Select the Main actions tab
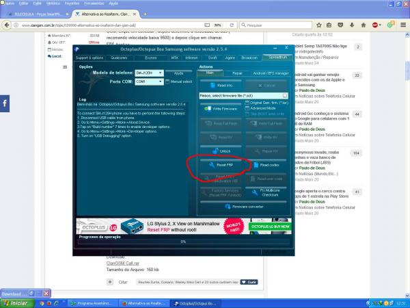Image resolution: width=410 pixels, height=308 pixels. [x=210, y=73]
